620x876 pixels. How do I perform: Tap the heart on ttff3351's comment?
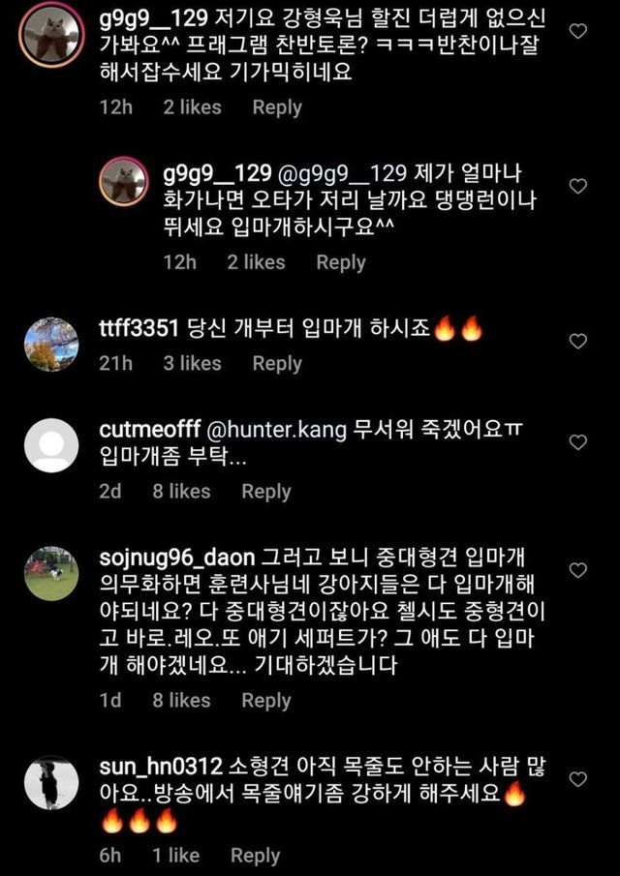coord(577,341)
